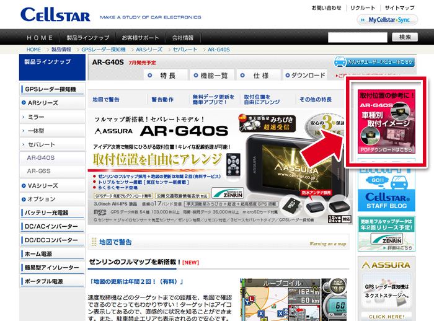Expand VAシリーズ in sidebar
The image size is (434, 321).
point(52,185)
